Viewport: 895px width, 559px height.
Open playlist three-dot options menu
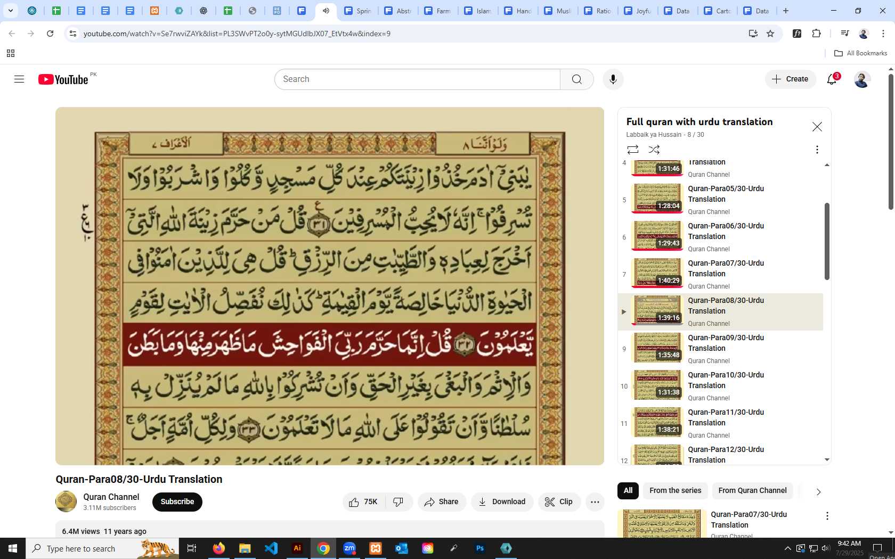pyautogui.click(x=817, y=150)
